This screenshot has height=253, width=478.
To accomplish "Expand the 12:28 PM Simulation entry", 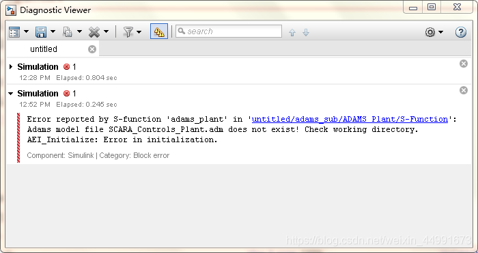I will coord(11,66).
